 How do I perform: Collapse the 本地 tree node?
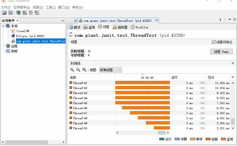(x=3, y=26)
